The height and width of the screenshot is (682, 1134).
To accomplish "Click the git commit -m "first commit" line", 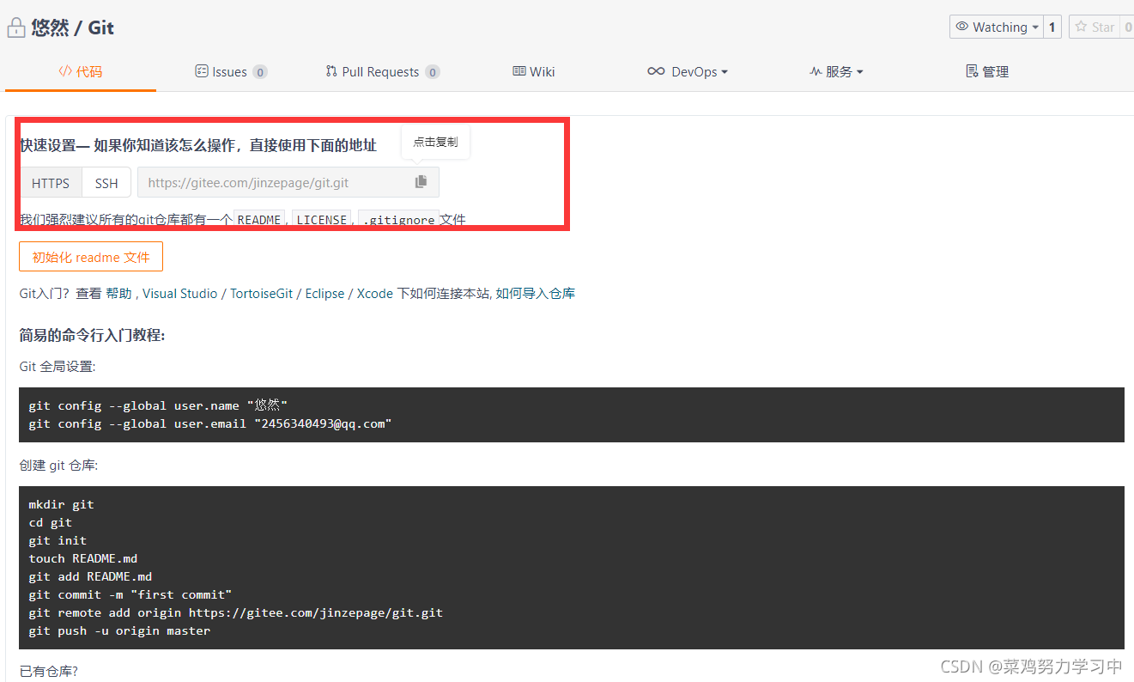I will (x=130, y=594).
